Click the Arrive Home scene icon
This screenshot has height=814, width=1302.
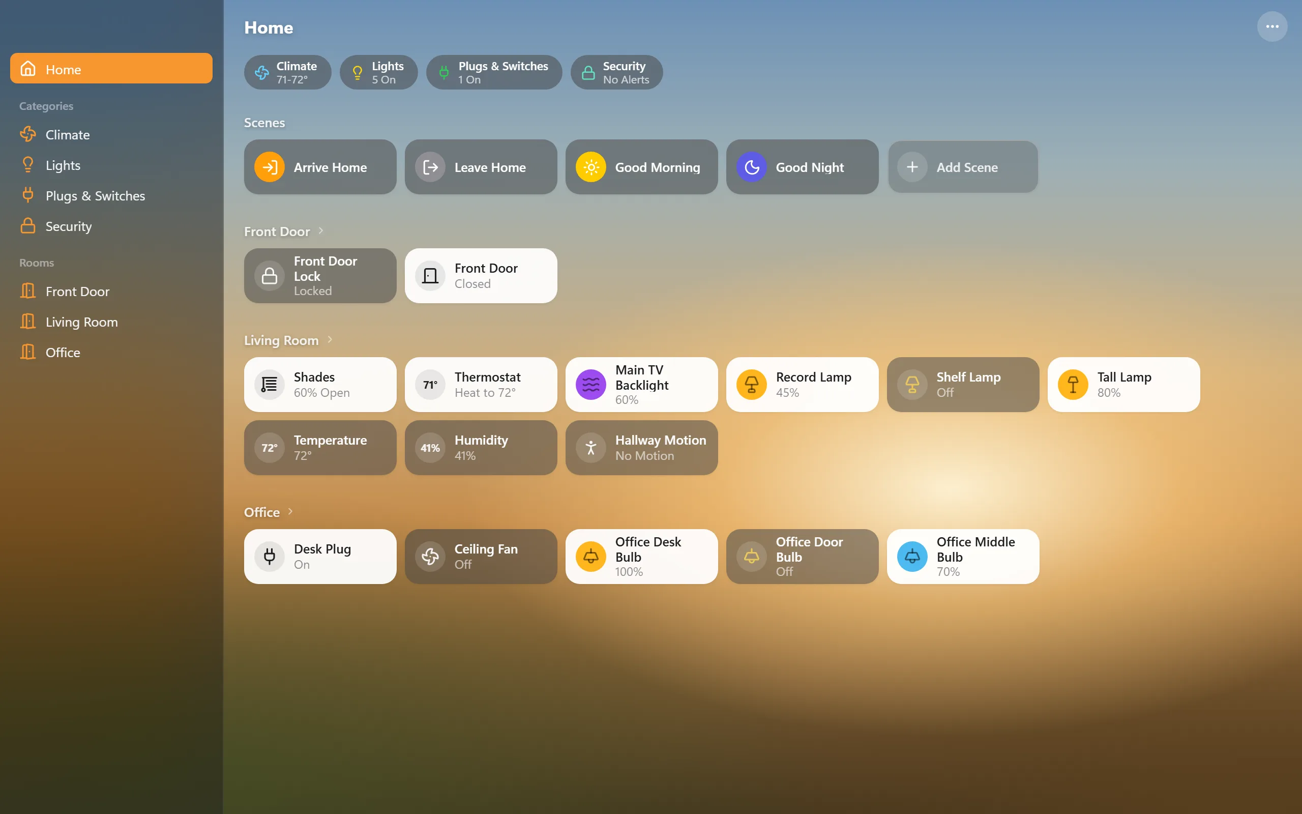point(270,167)
